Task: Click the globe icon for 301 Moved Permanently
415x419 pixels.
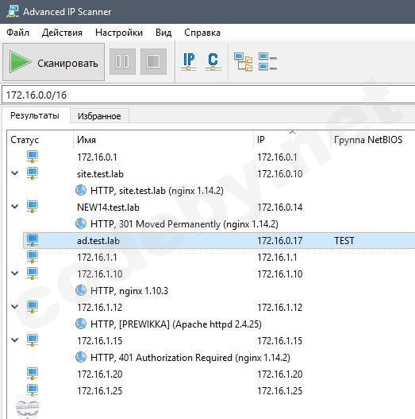Action: (81, 223)
